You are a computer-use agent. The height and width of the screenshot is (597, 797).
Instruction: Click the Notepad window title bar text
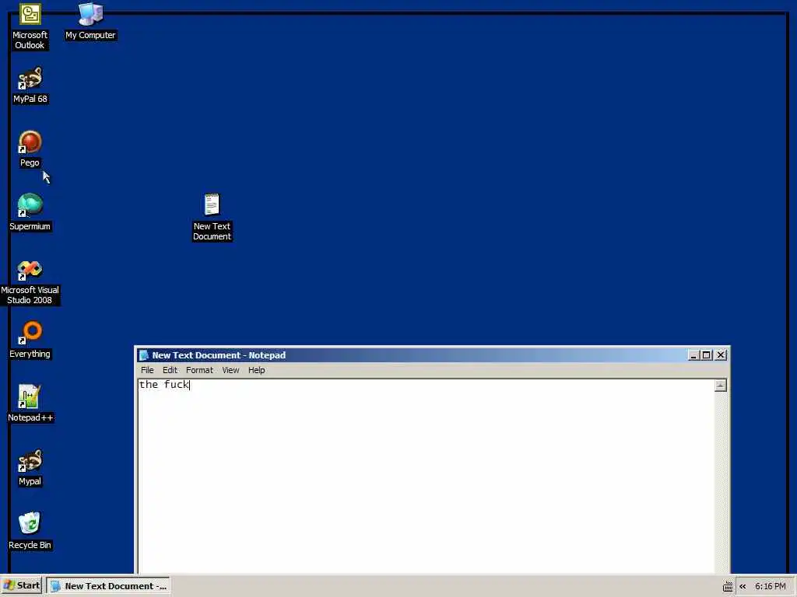(219, 355)
